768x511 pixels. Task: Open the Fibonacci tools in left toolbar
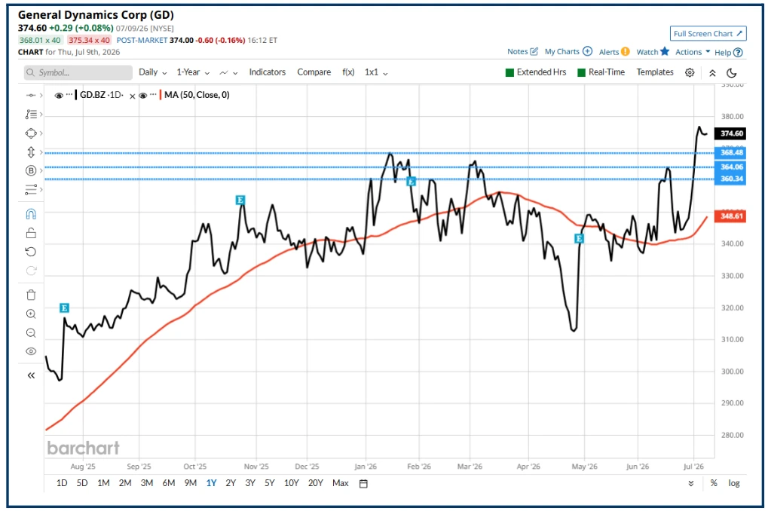coord(31,114)
